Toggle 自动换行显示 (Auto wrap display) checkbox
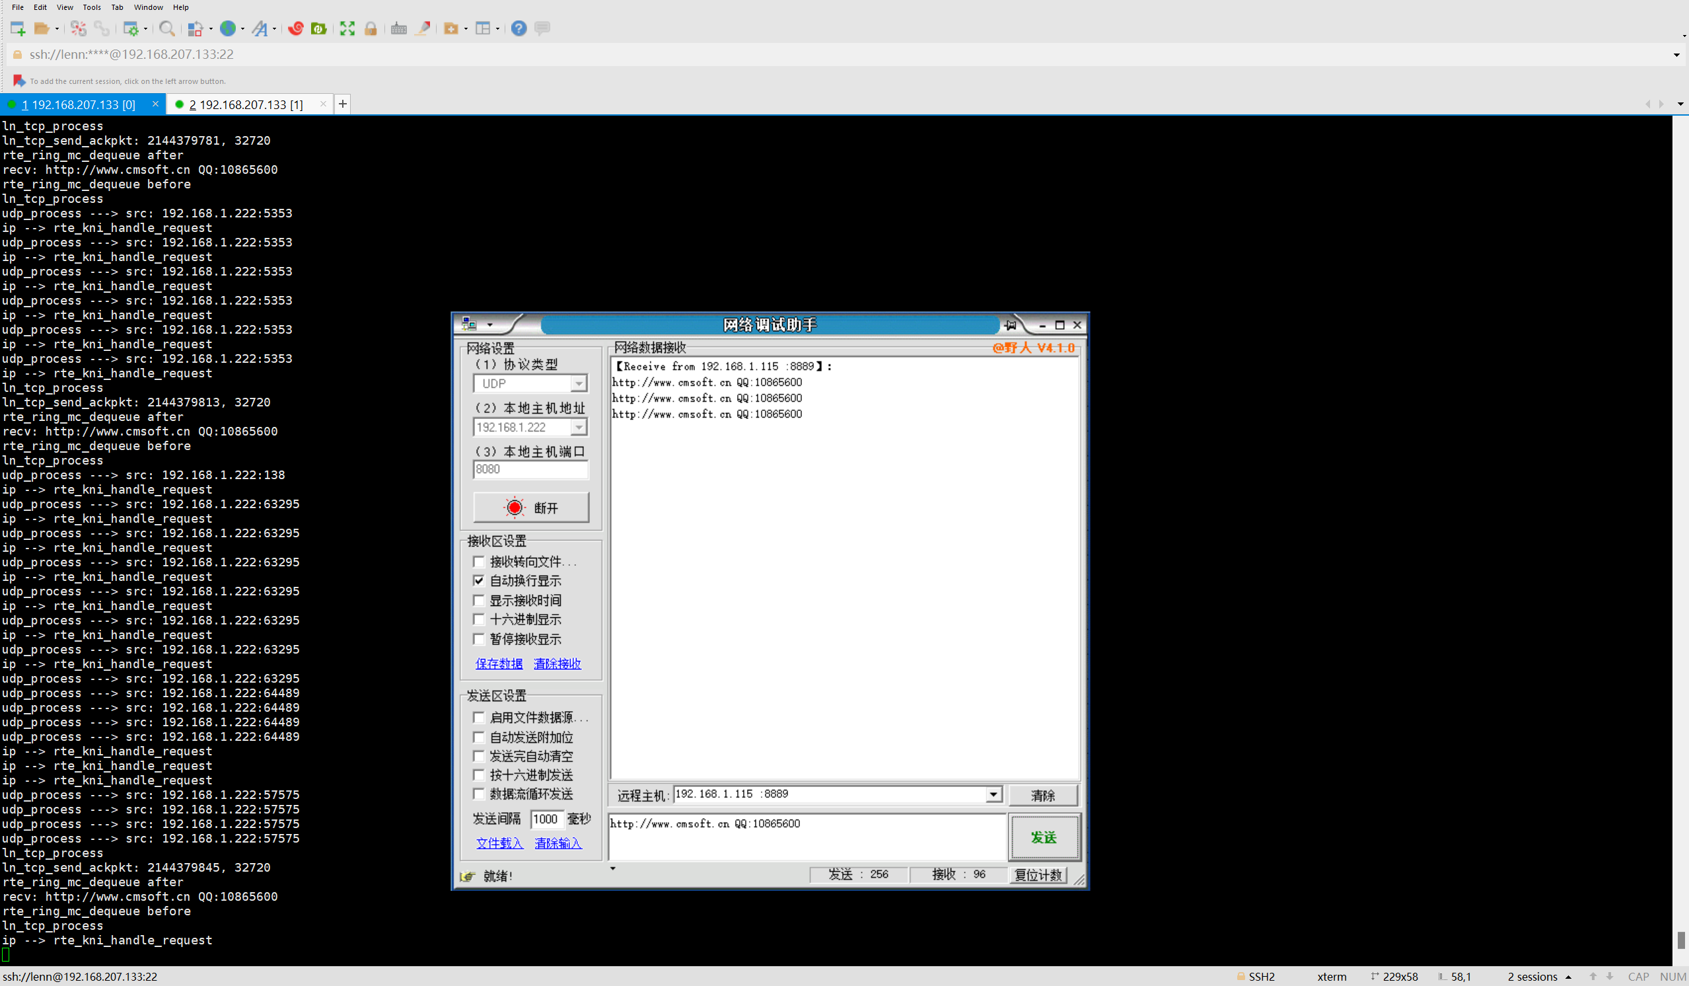 click(478, 580)
